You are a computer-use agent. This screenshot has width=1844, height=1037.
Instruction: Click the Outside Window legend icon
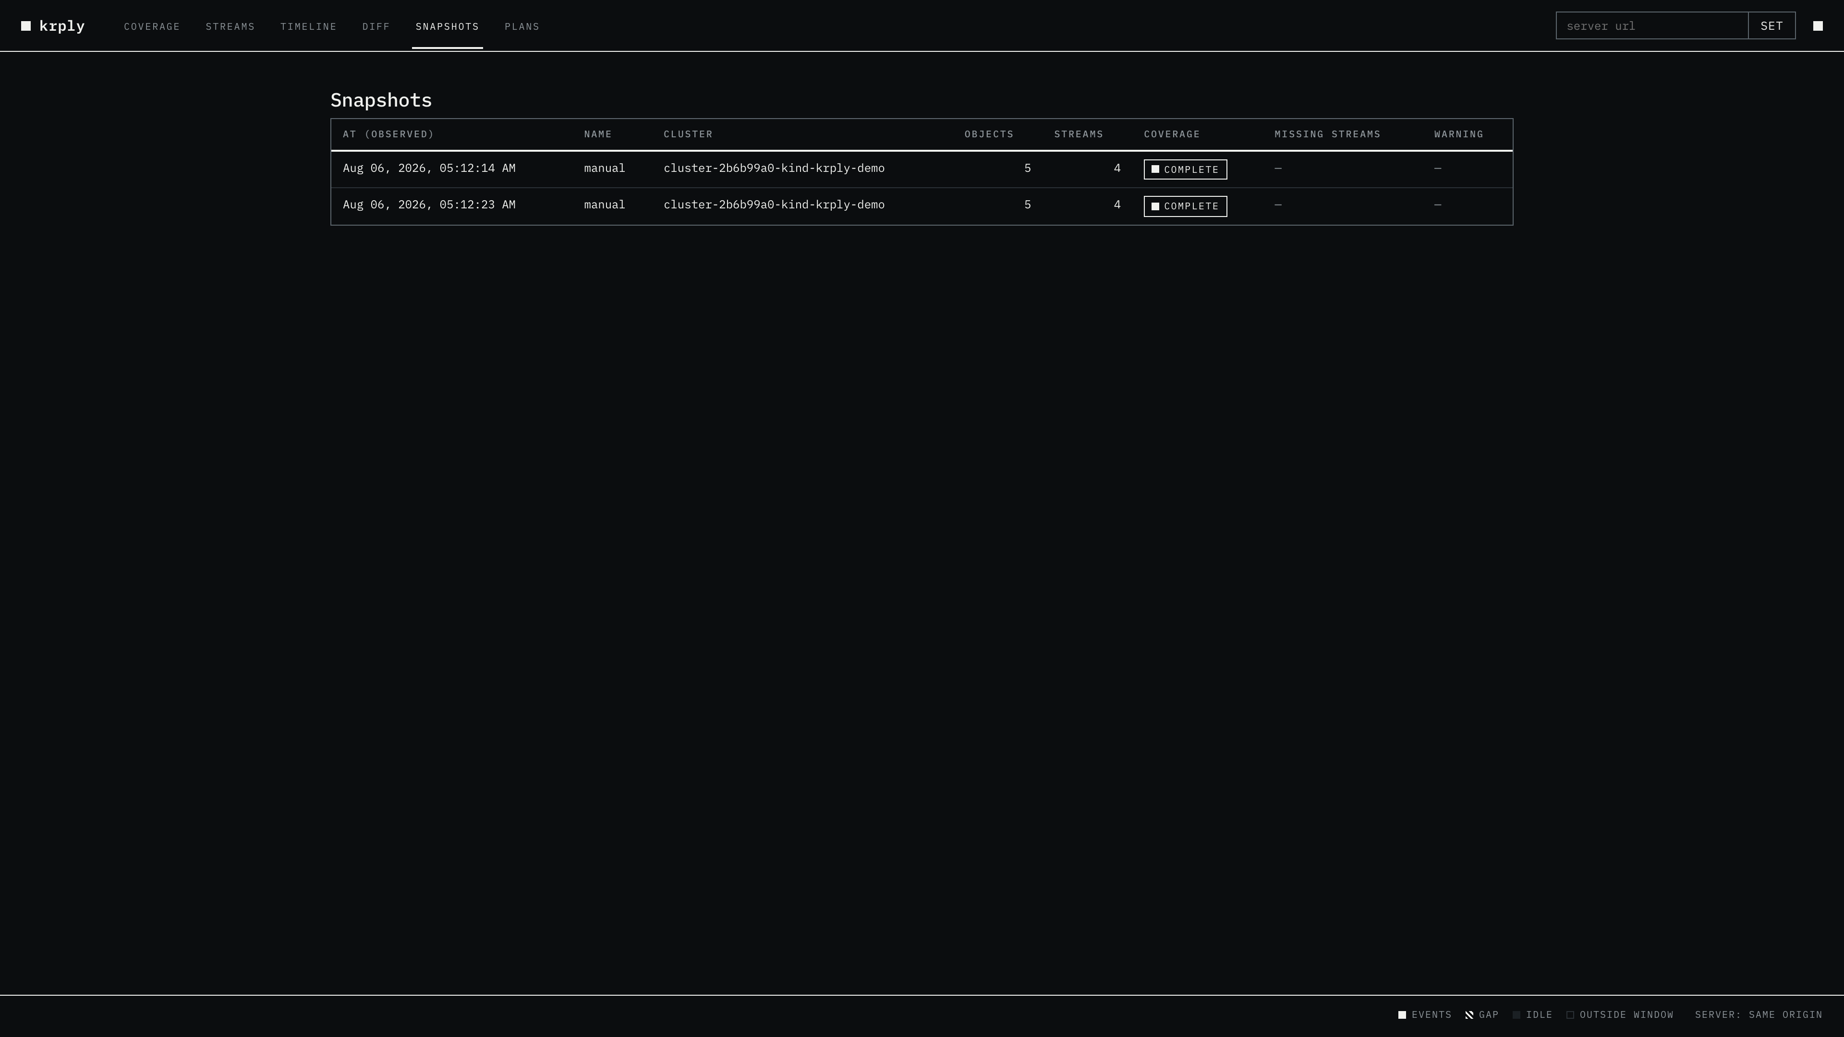(1570, 1015)
